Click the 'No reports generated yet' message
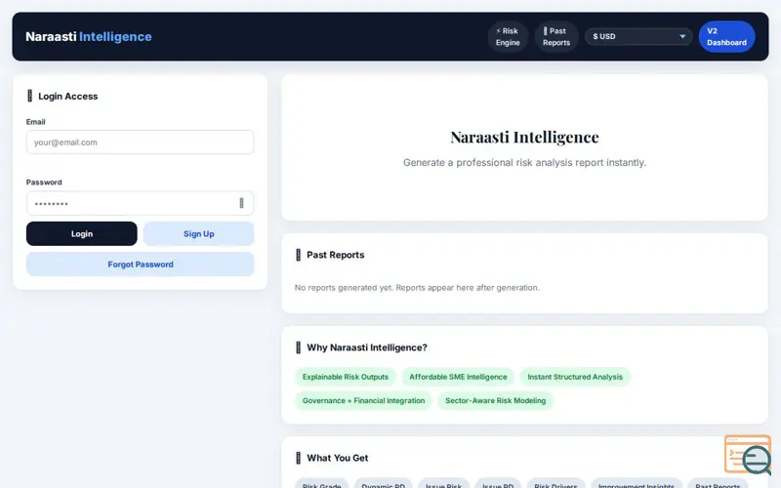Screen dimensions: 781x488 [417, 288]
